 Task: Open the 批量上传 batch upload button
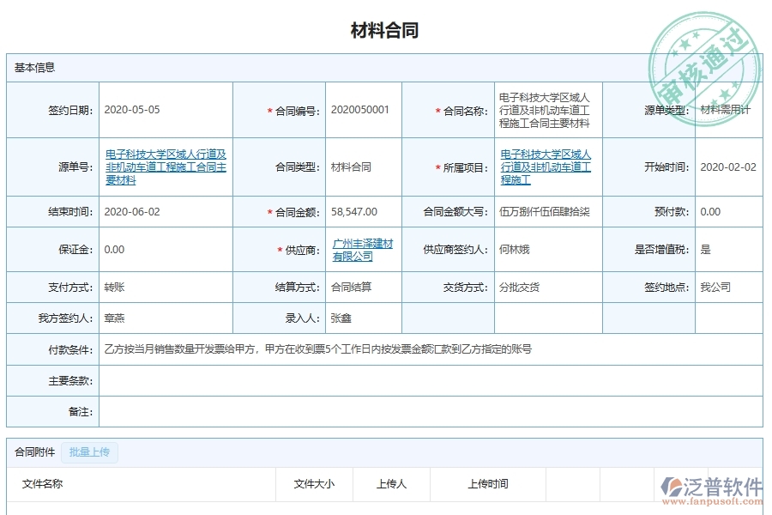(89, 452)
